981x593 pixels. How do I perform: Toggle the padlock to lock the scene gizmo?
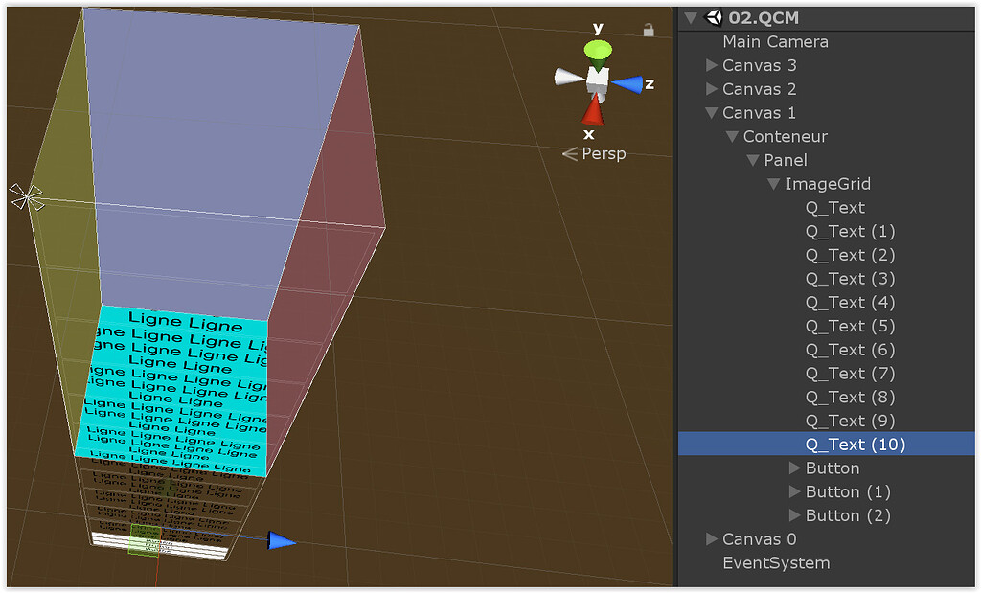coord(648,30)
